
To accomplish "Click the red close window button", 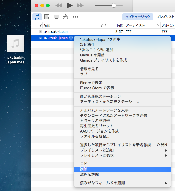I will coord(36,5).
